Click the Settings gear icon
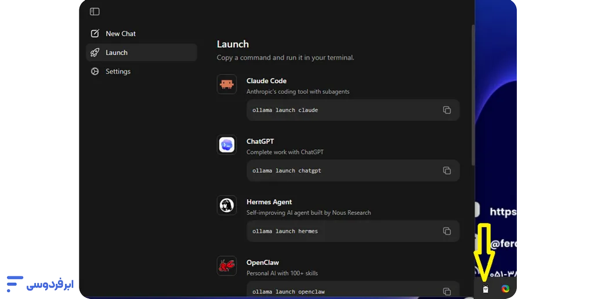594x299 pixels. click(95, 71)
